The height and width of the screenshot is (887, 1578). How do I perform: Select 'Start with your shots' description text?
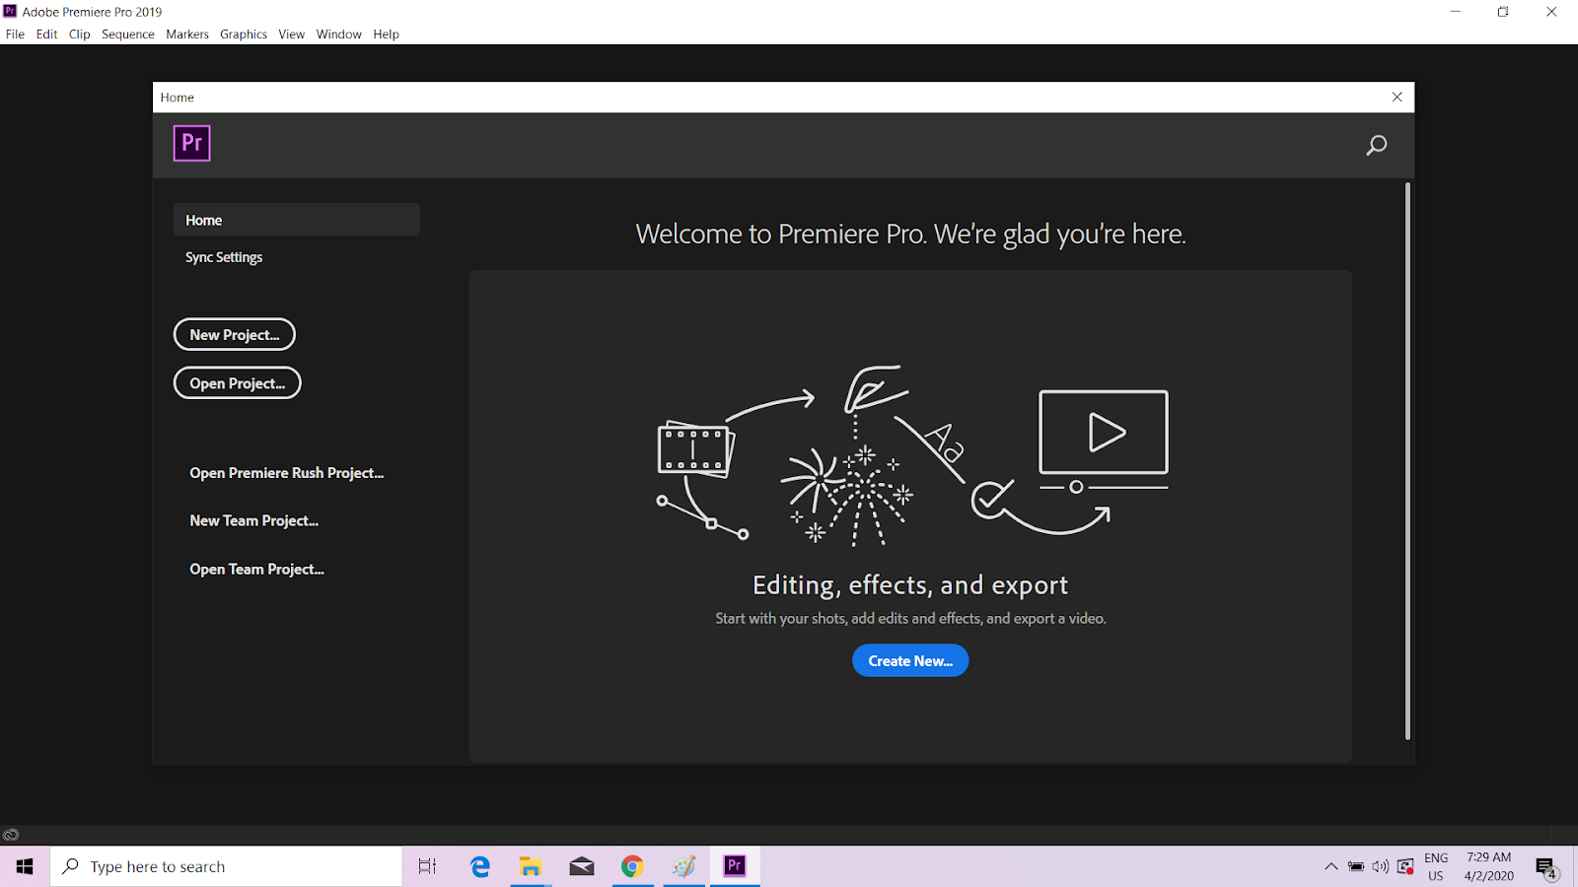pyautogui.click(x=910, y=618)
